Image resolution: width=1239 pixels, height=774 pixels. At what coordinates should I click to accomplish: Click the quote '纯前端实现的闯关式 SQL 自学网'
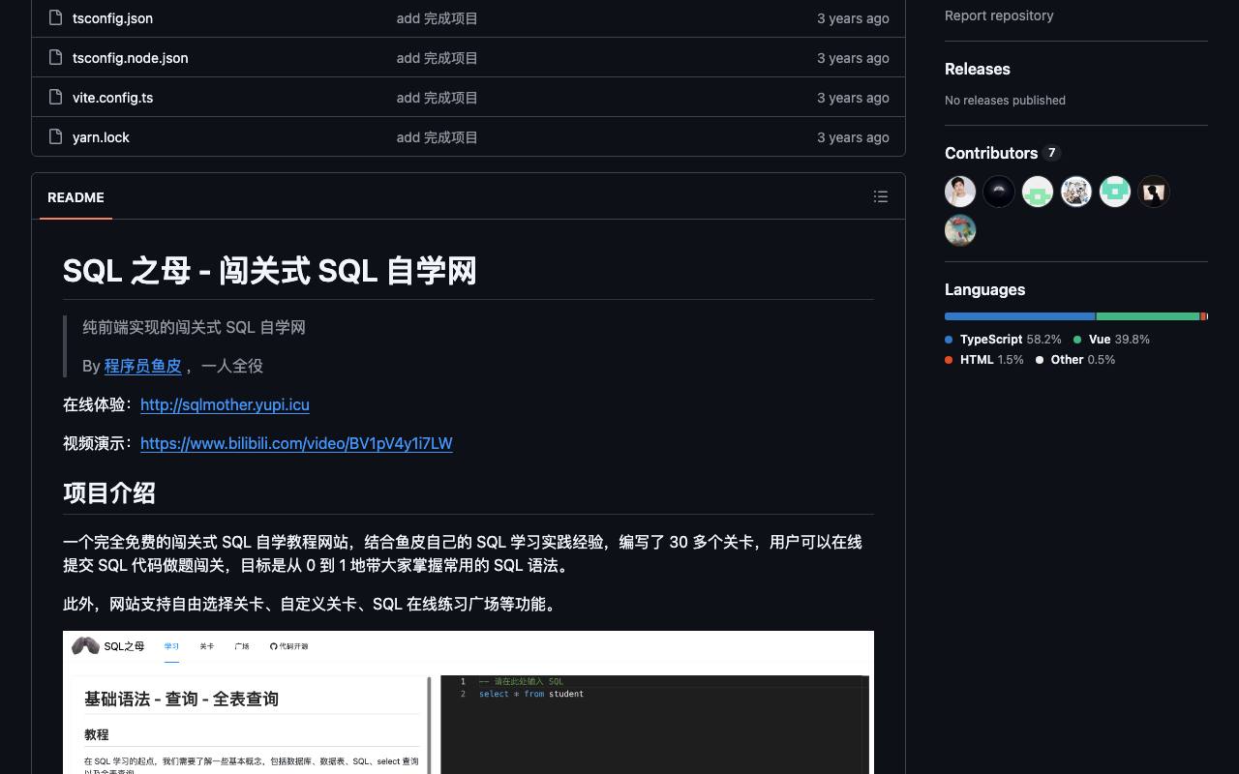pos(194,327)
